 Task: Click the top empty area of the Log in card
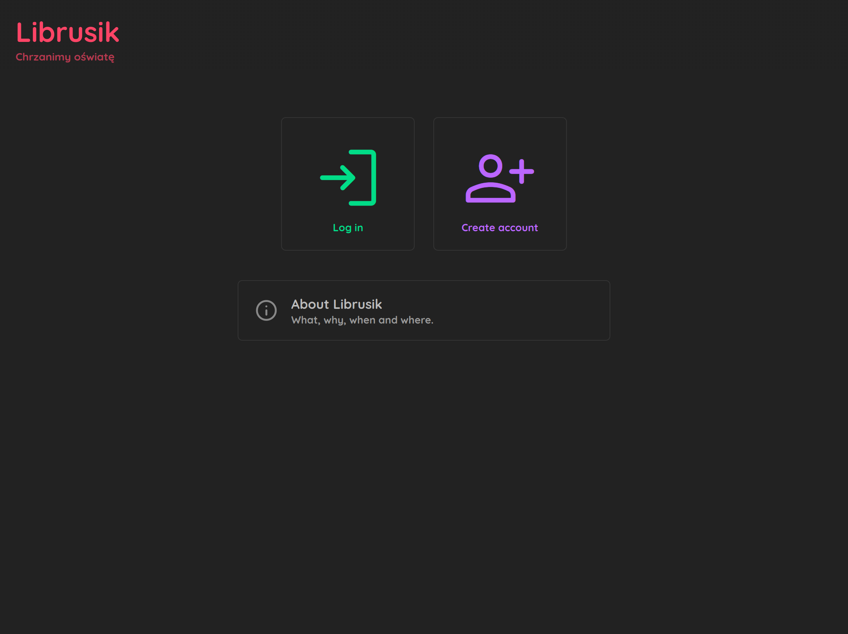[348, 132]
